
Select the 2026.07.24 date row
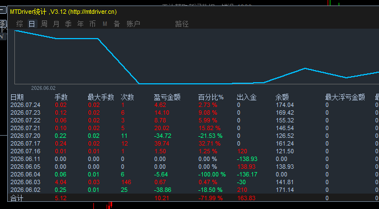pos(25,105)
